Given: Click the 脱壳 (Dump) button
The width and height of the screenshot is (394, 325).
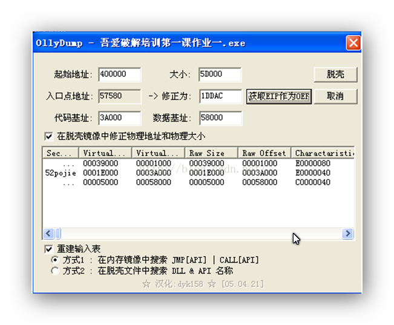Looking at the screenshot, I should [x=335, y=74].
